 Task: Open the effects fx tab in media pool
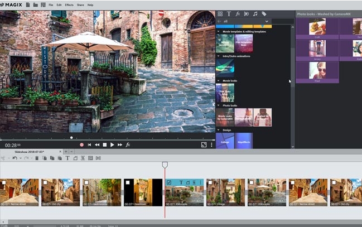click(238, 14)
